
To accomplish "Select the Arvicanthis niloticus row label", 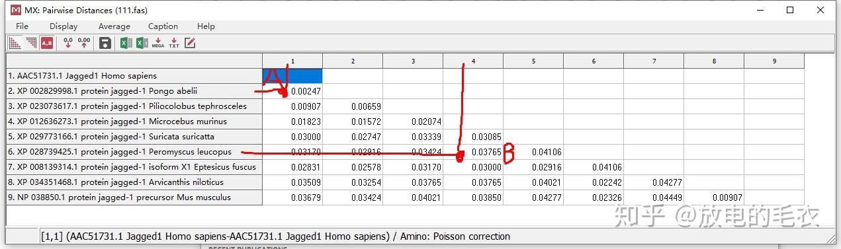I will click(134, 182).
